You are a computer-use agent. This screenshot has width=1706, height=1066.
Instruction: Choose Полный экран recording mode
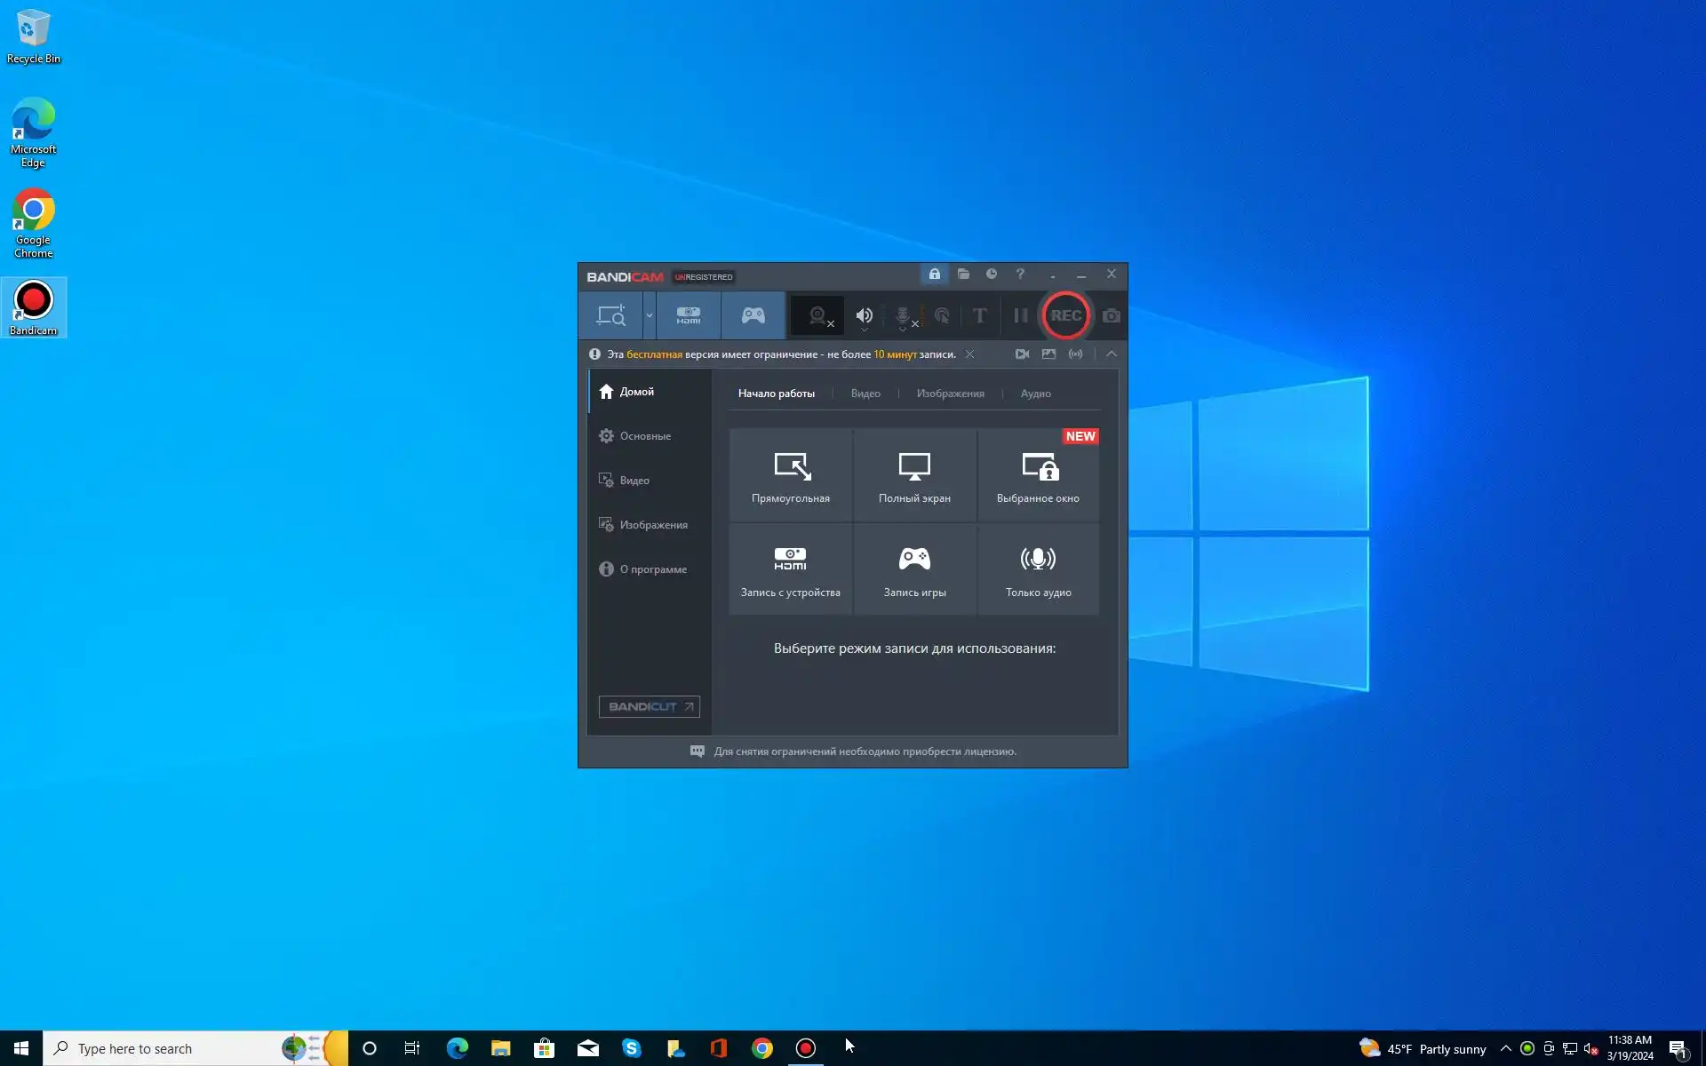coord(914,476)
